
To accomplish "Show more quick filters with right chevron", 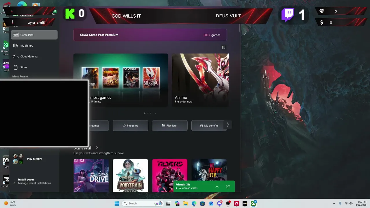I will 227,125.
